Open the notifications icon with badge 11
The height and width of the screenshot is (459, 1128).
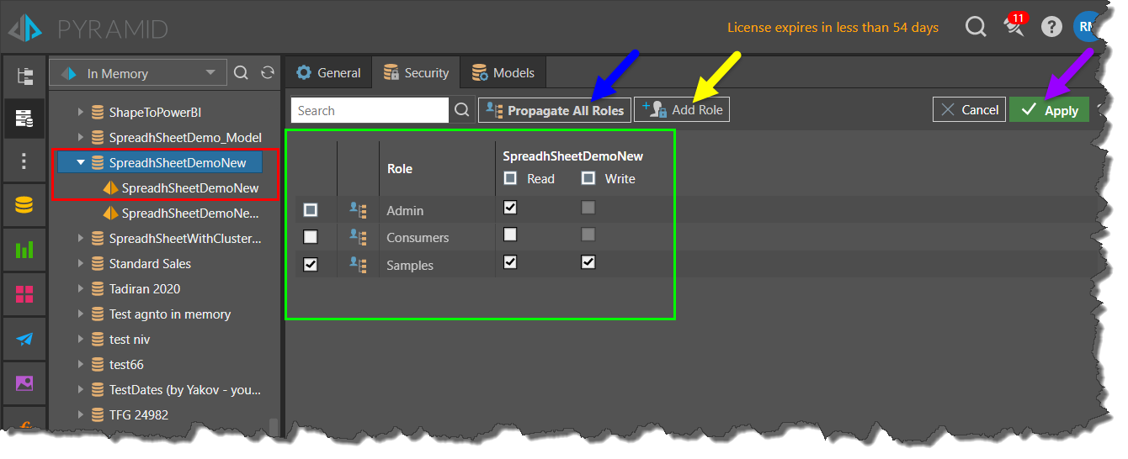1016,25
